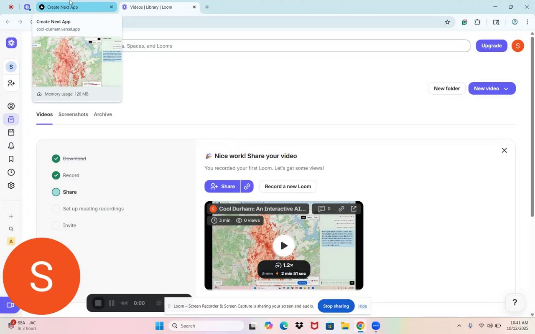Click the sidebar search magnifier icon
Image resolution: width=535 pixels, height=334 pixels.
click(x=11, y=229)
